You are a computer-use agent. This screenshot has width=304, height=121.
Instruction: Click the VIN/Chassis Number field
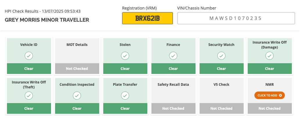236,18
